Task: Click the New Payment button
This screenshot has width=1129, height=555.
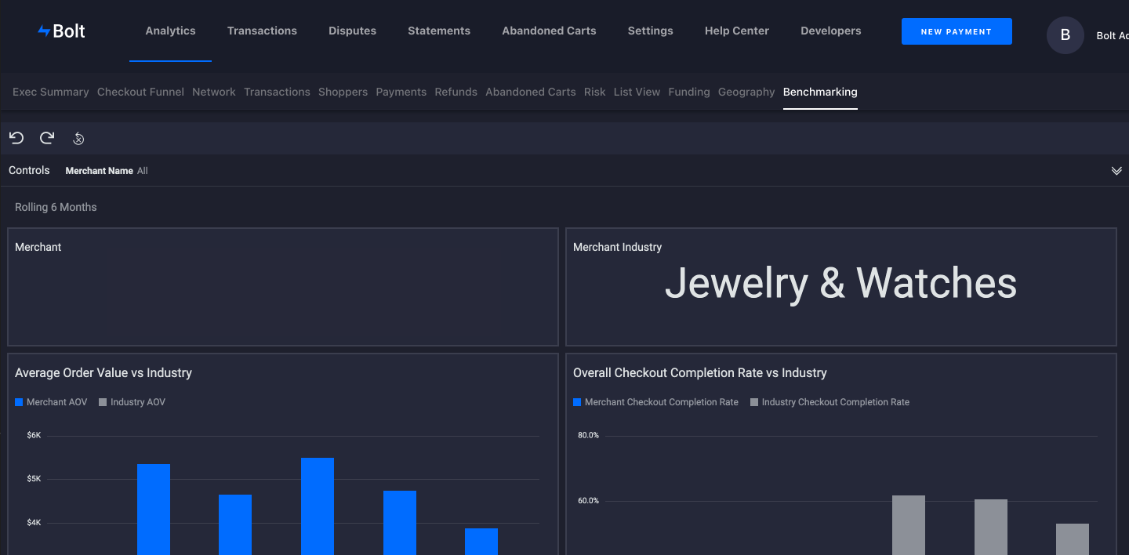Action: click(x=957, y=31)
